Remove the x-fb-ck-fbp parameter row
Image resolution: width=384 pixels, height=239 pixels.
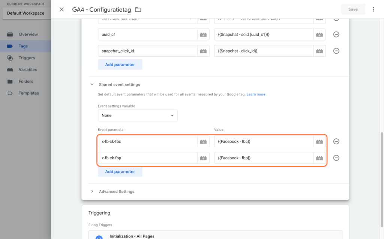(336, 158)
